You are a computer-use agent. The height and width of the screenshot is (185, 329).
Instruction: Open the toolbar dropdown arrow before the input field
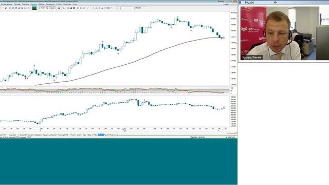click(x=119, y=8)
